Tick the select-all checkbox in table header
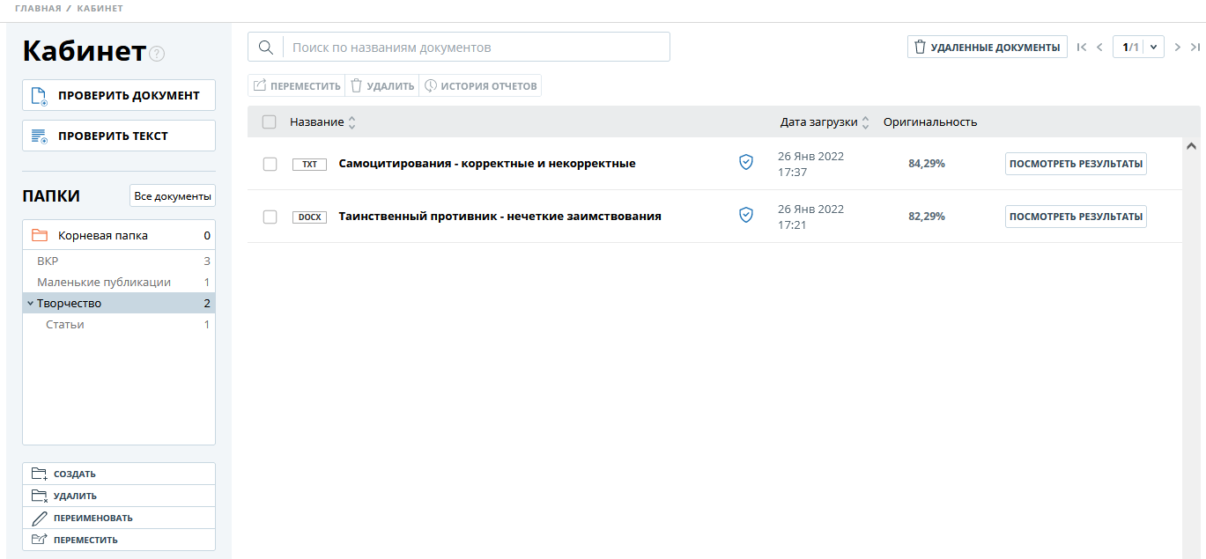The image size is (1206, 559). pos(270,122)
